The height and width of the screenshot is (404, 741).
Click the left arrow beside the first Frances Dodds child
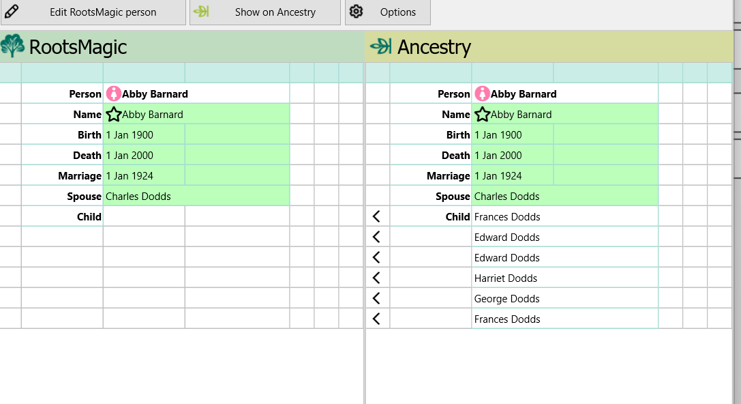tap(377, 216)
